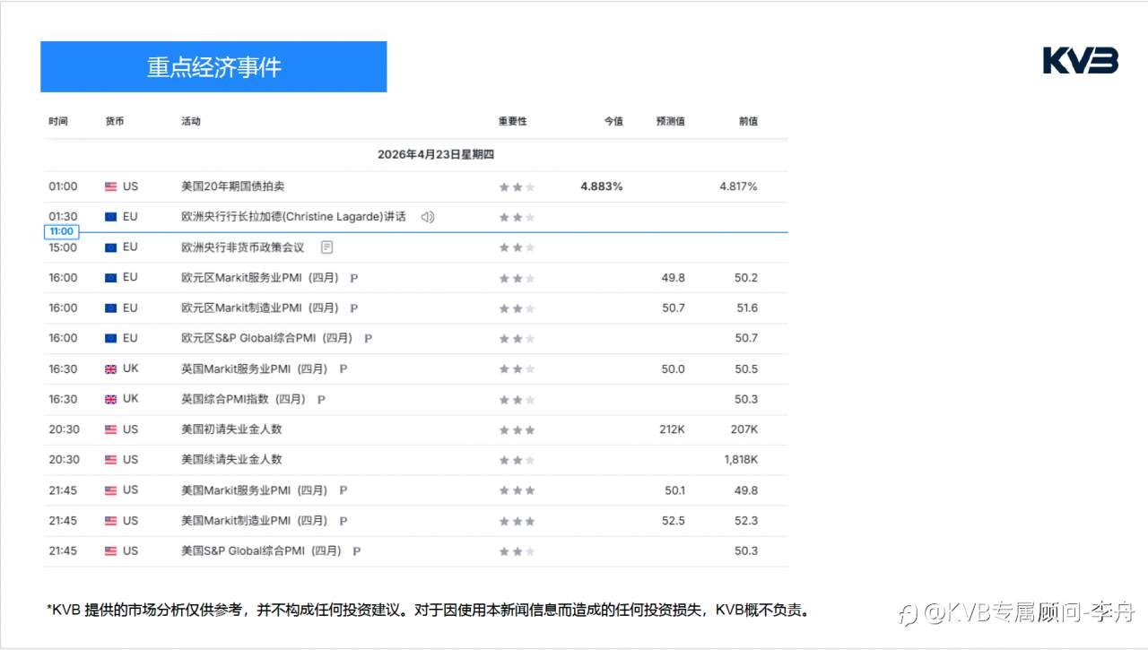This screenshot has width=1148, height=650.
Task: Click the 11:00 current-time marker
Action: pyautogui.click(x=61, y=230)
